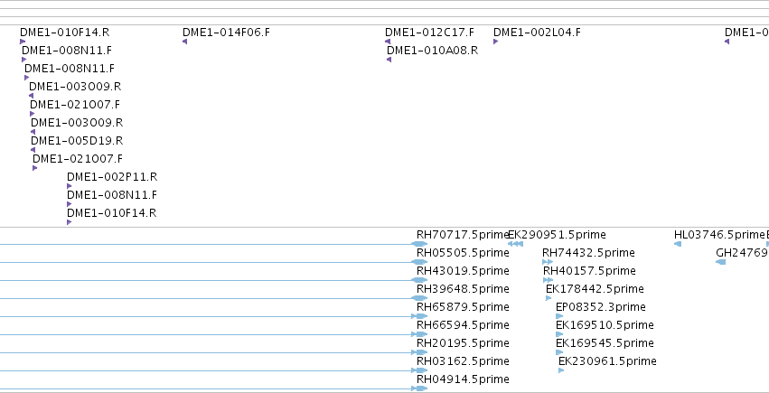Click purple arrow under DME1-014F06.F
Screen dimensions: 769x393
point(185,42)
